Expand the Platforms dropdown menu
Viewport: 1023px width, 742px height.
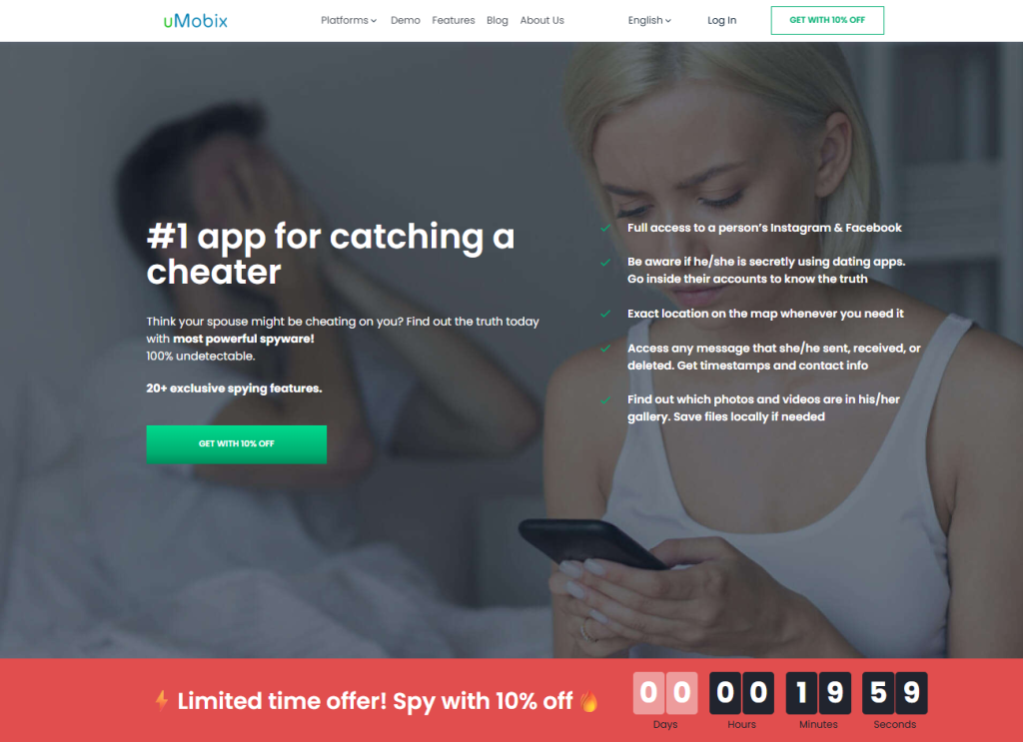tap(349, 20)
